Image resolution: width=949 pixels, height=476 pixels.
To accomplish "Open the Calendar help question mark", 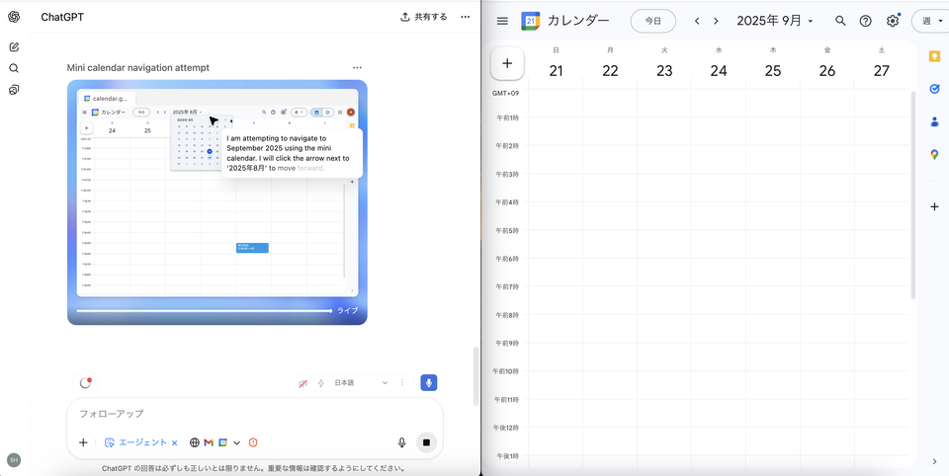I will click(866, 21).
